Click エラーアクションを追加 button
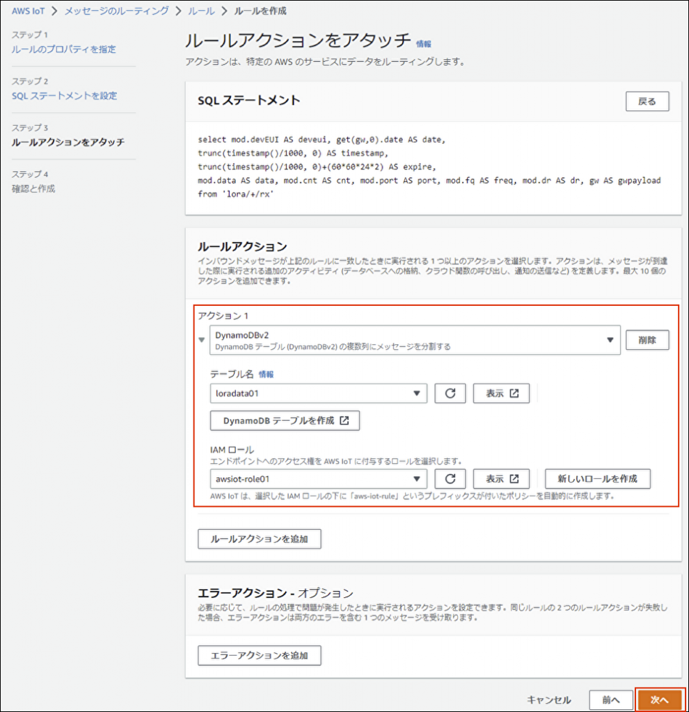Viewport: 689px width, 712px height. (x=260, y=654)
